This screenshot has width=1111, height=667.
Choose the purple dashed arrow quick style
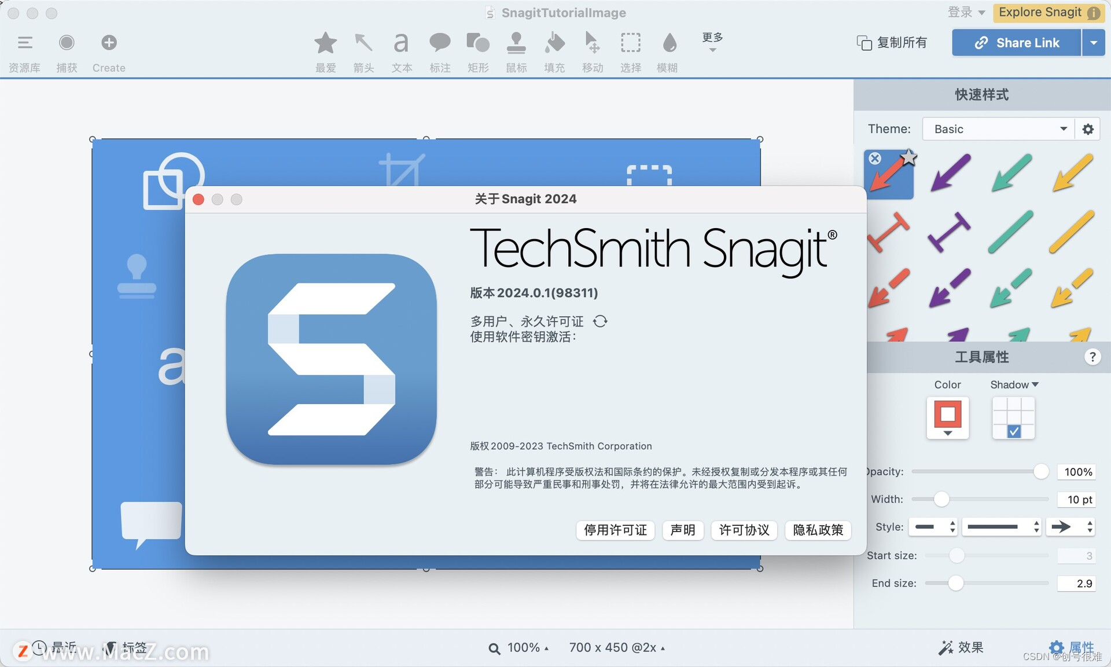[x=950, y=287]
